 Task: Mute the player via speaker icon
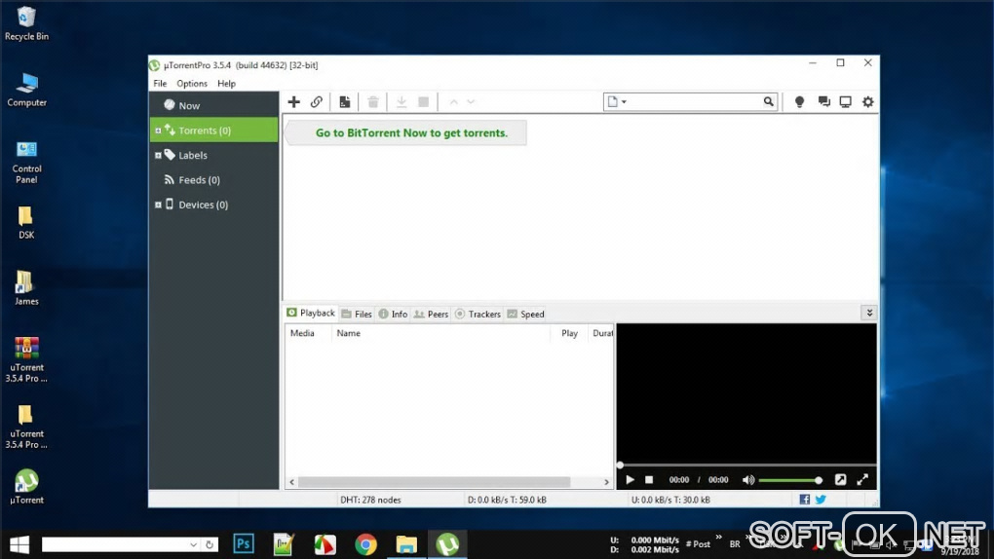pyautogui.click(x=748, y=480)
